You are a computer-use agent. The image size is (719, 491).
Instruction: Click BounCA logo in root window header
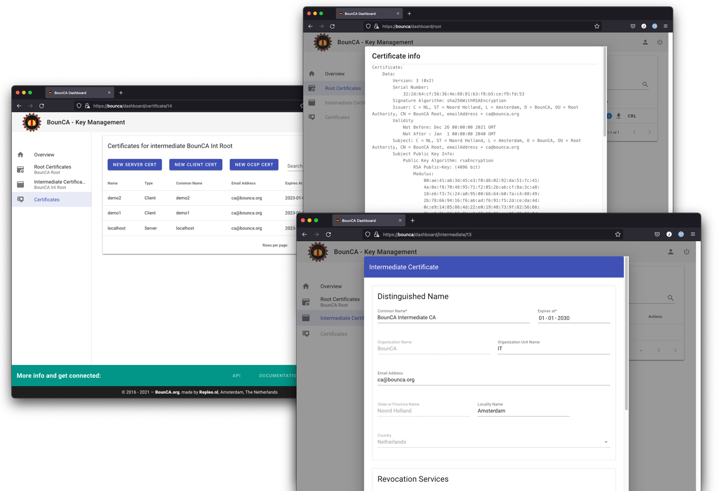pos(323,42)
